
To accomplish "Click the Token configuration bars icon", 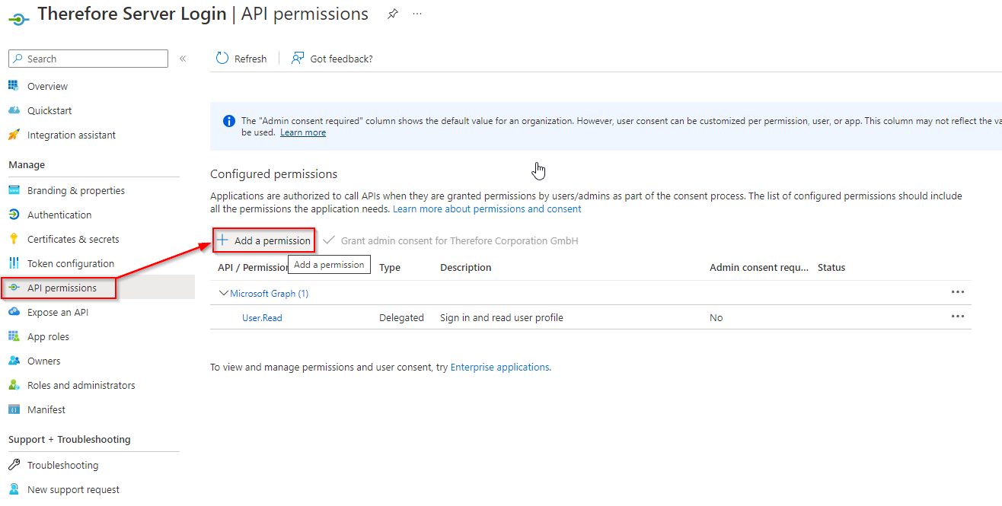I will pos(14,263).
